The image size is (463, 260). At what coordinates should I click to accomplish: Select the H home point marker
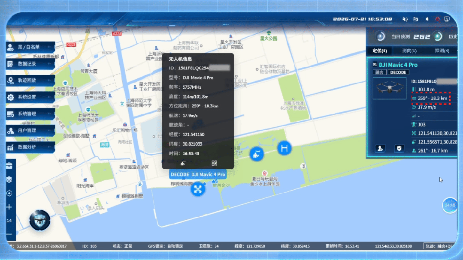(x=284, y=148)
